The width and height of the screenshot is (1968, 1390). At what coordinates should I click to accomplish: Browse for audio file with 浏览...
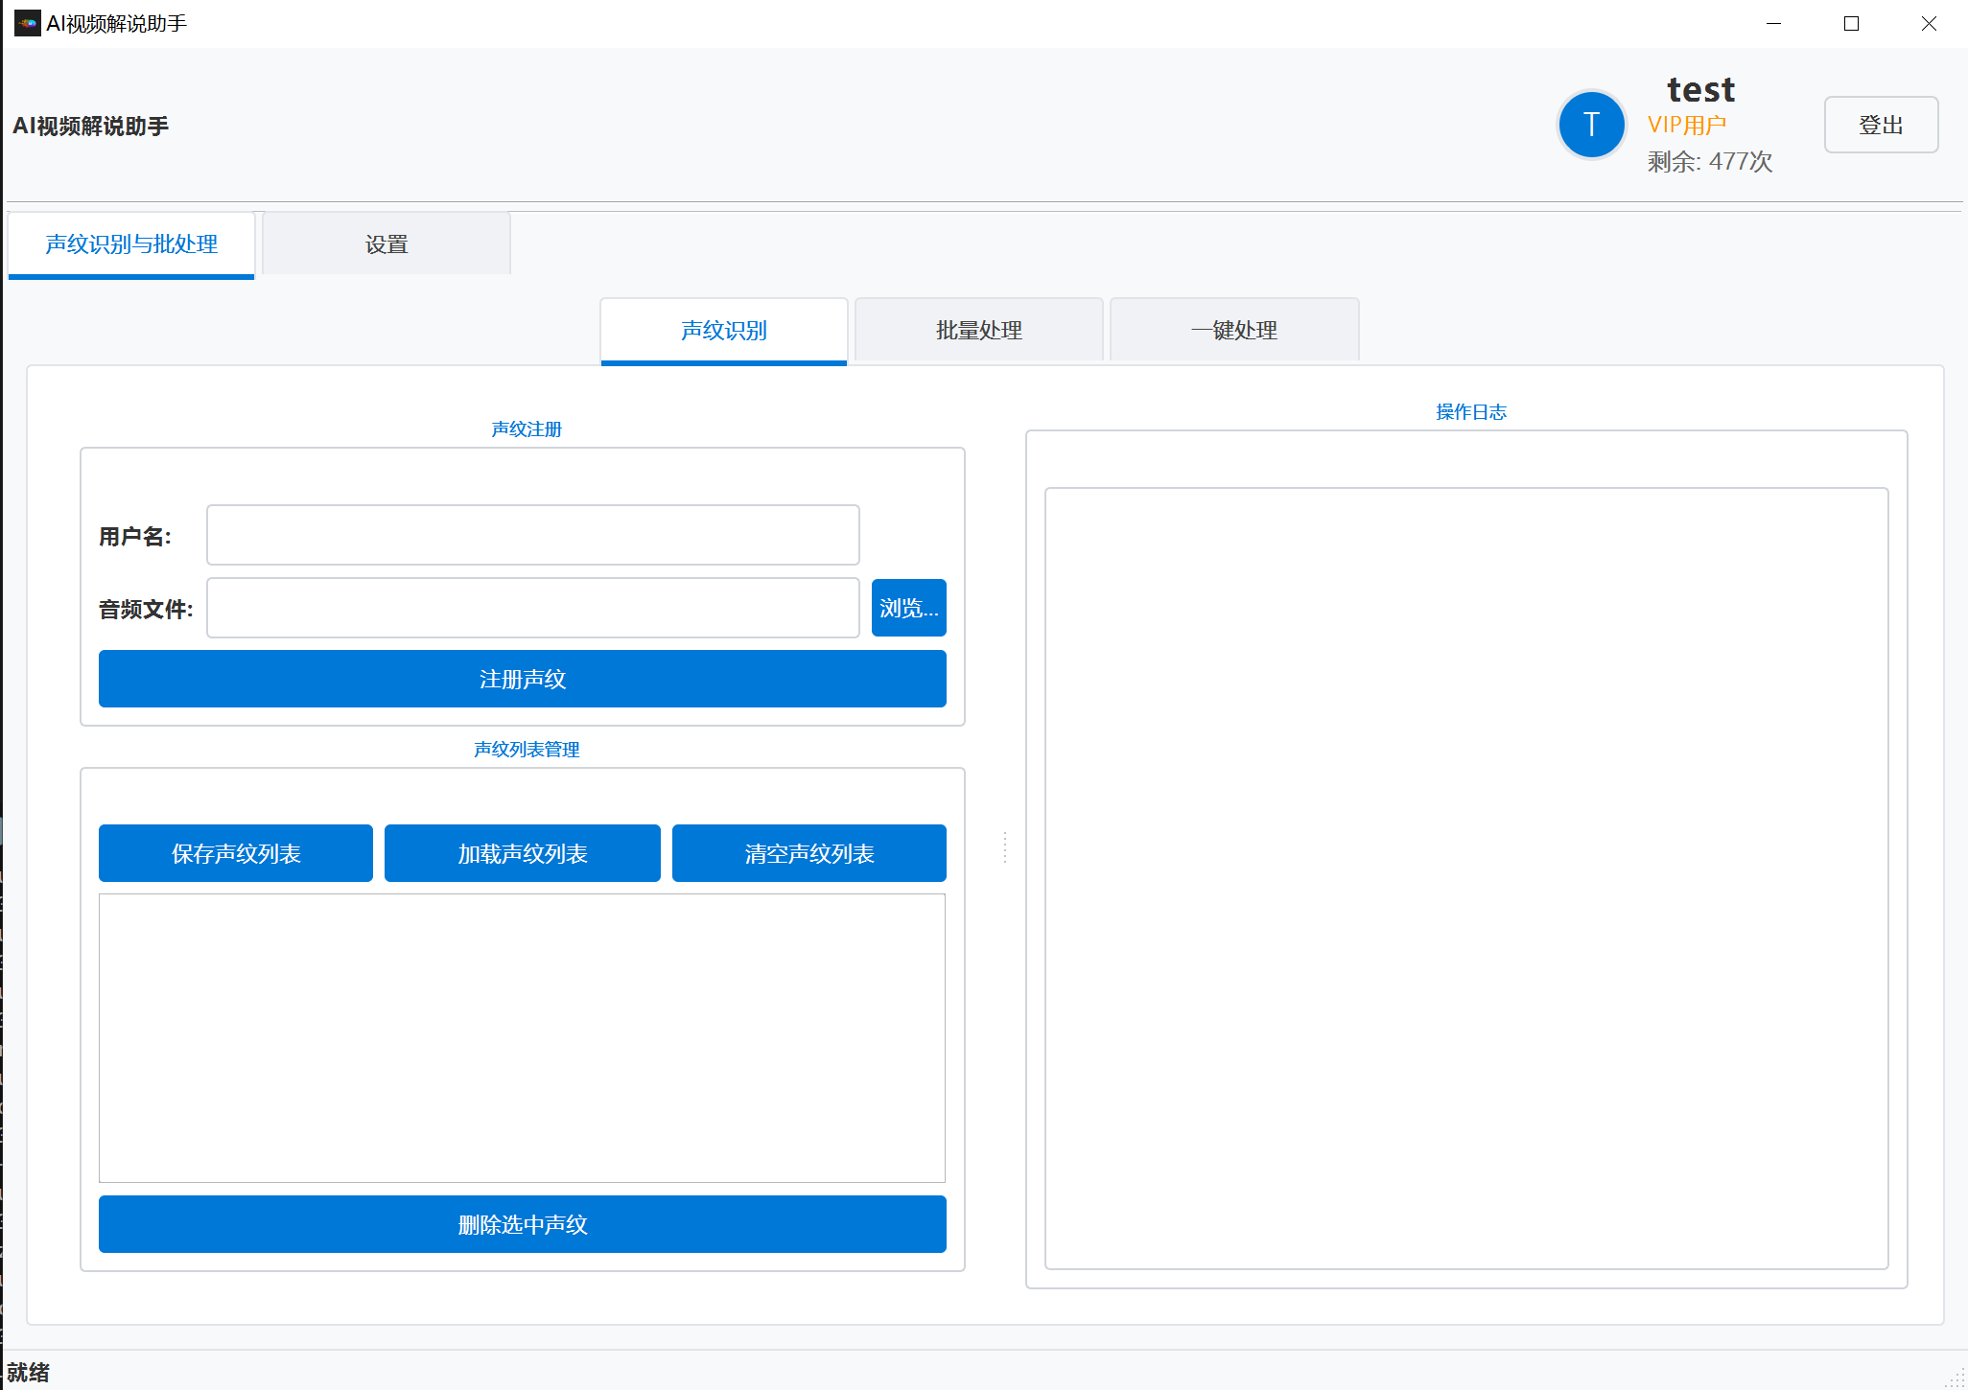pyautogui.click(x=909, y=608)
